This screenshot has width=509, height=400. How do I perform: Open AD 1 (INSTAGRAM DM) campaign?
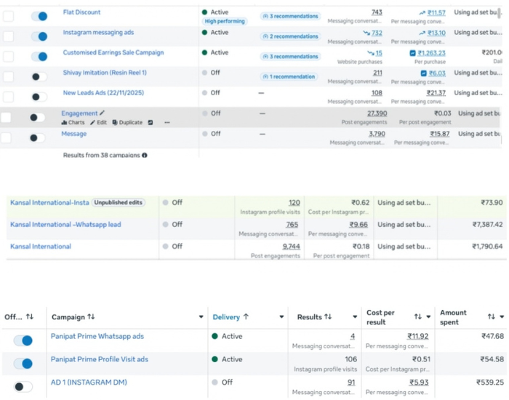click(x=89, y=383)
